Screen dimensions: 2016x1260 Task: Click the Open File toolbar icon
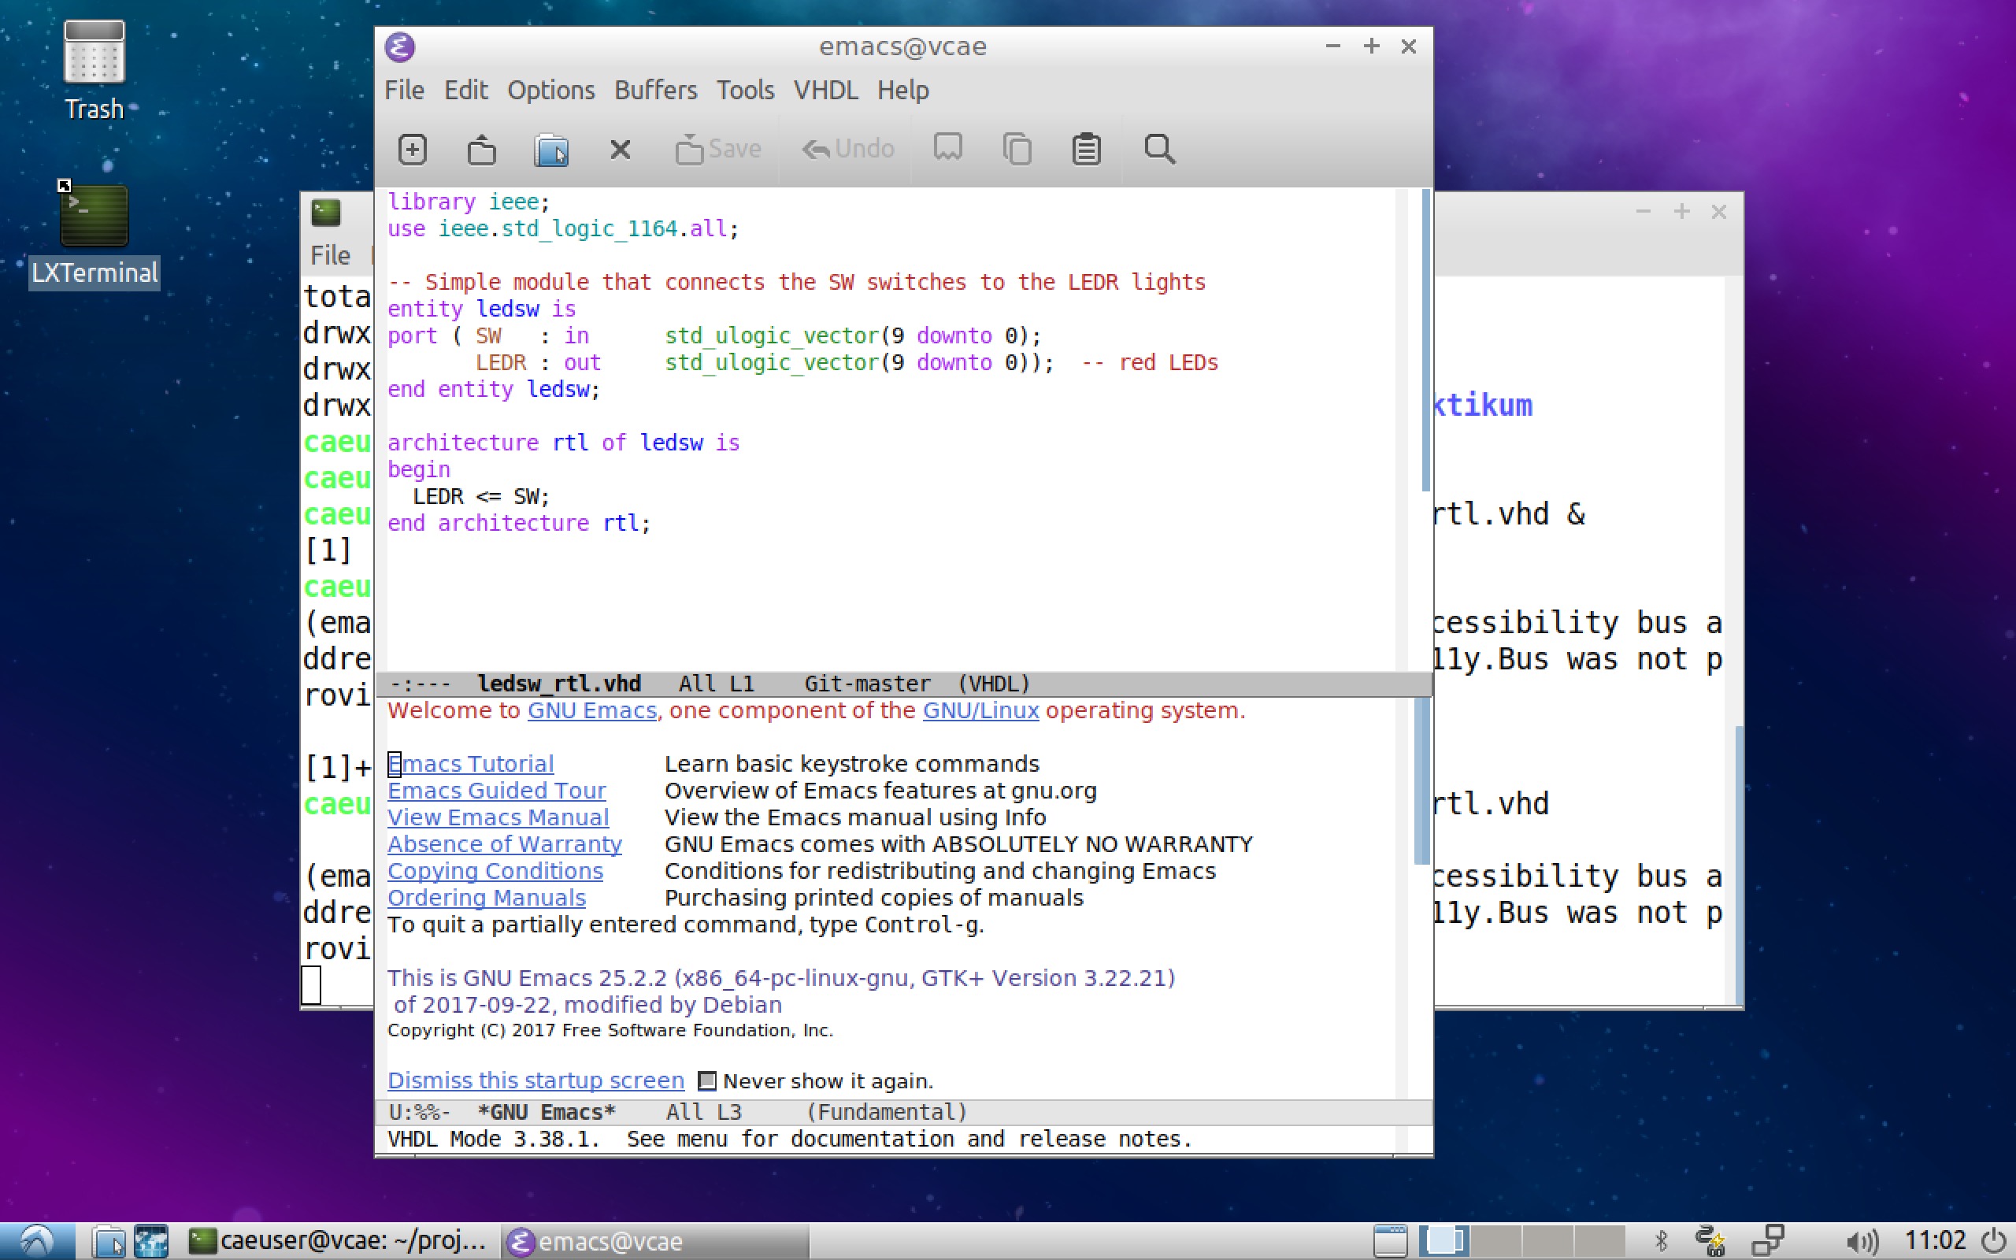point(481,149)
